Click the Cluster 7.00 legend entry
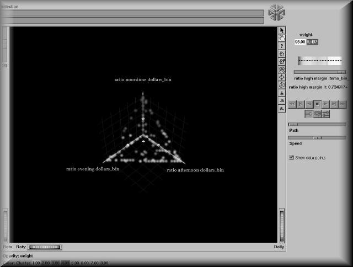 click(94, 263)
